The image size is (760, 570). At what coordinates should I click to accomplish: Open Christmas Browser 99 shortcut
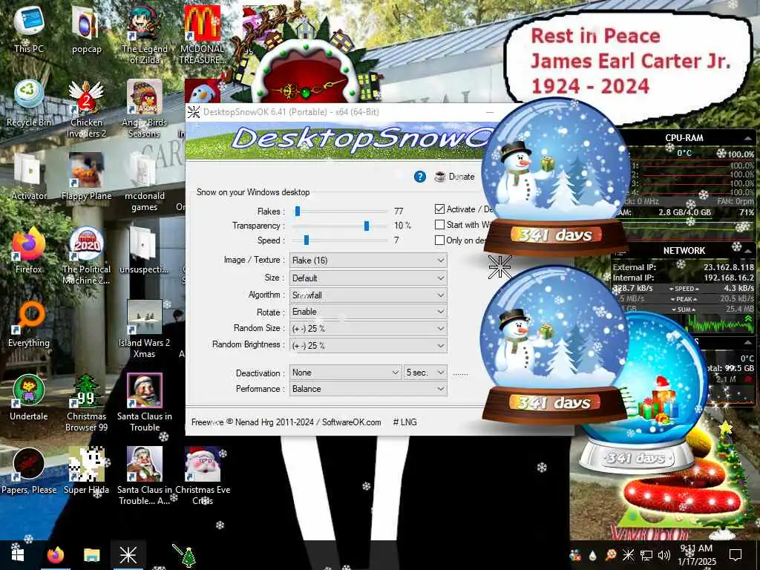(x=86, y=402)
